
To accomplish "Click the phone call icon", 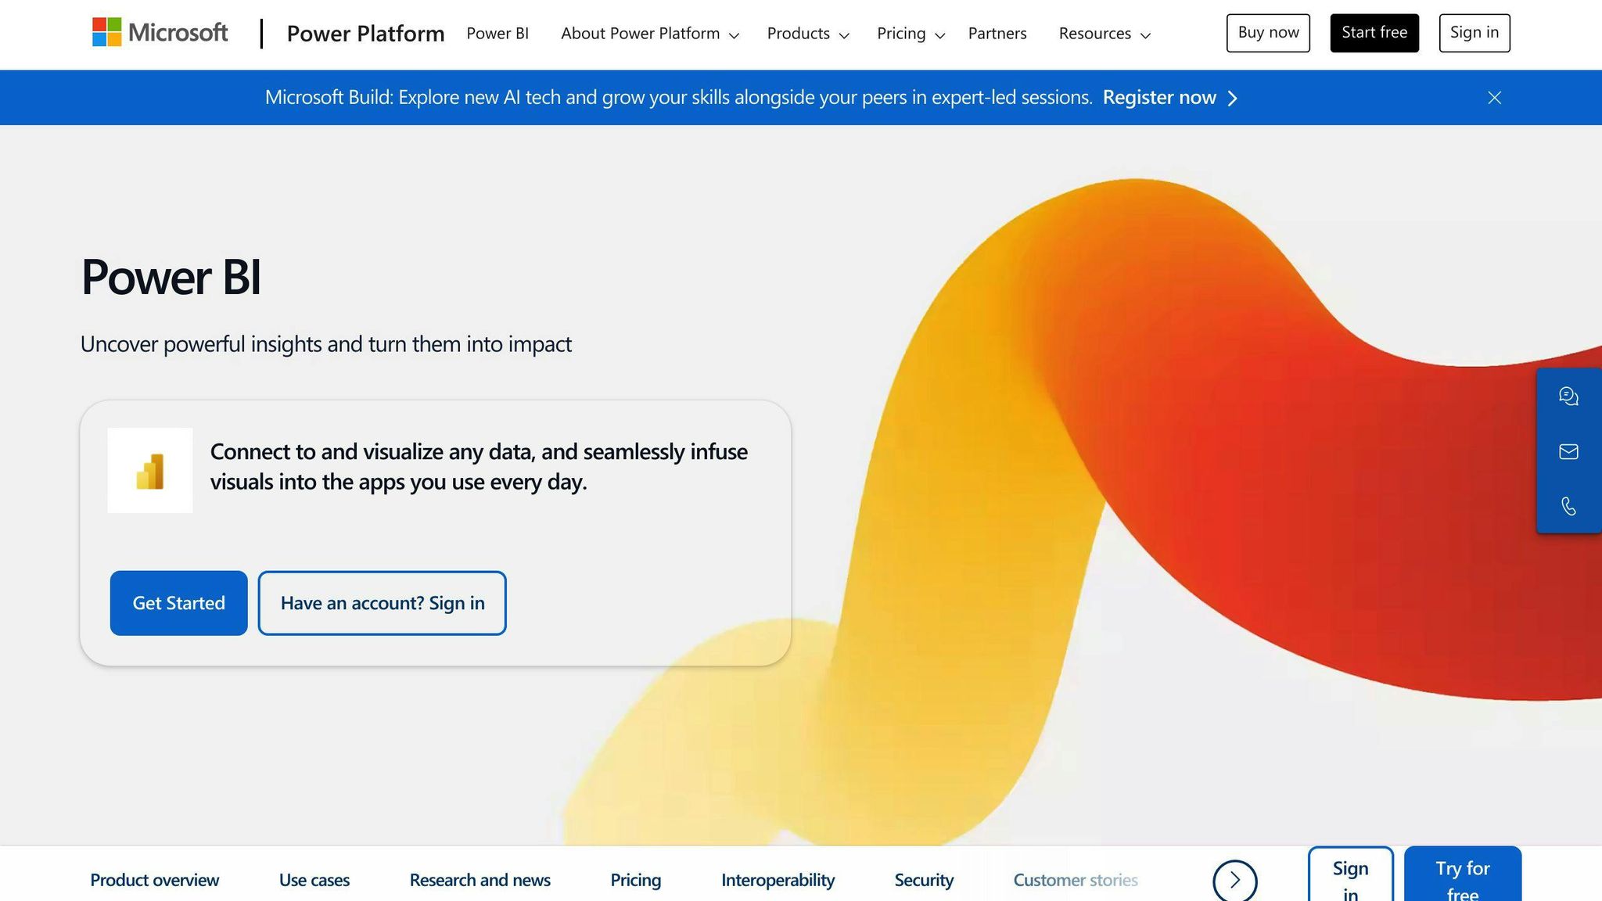I will coord(1568,506).
